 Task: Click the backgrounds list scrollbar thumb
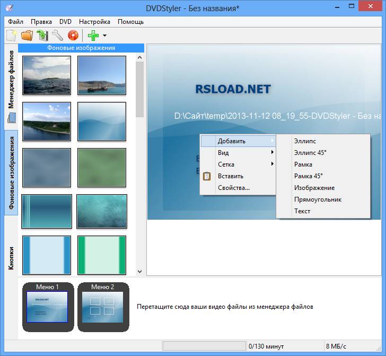click(139, 90)
